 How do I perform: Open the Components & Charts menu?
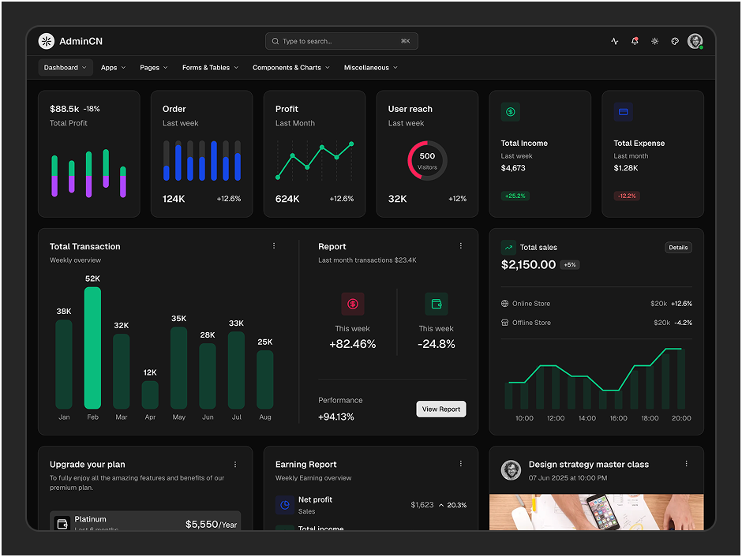(291, 68)
